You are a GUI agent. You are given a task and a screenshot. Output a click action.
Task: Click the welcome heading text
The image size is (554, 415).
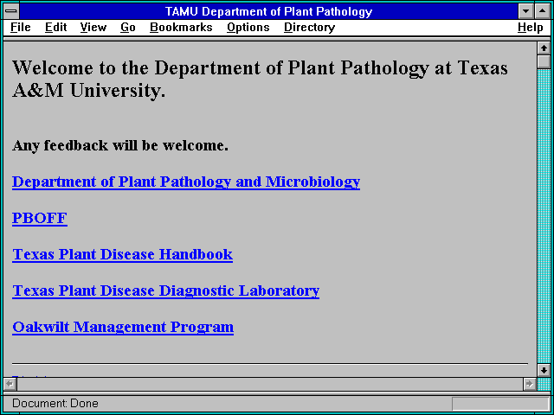[x=260, y=79]
